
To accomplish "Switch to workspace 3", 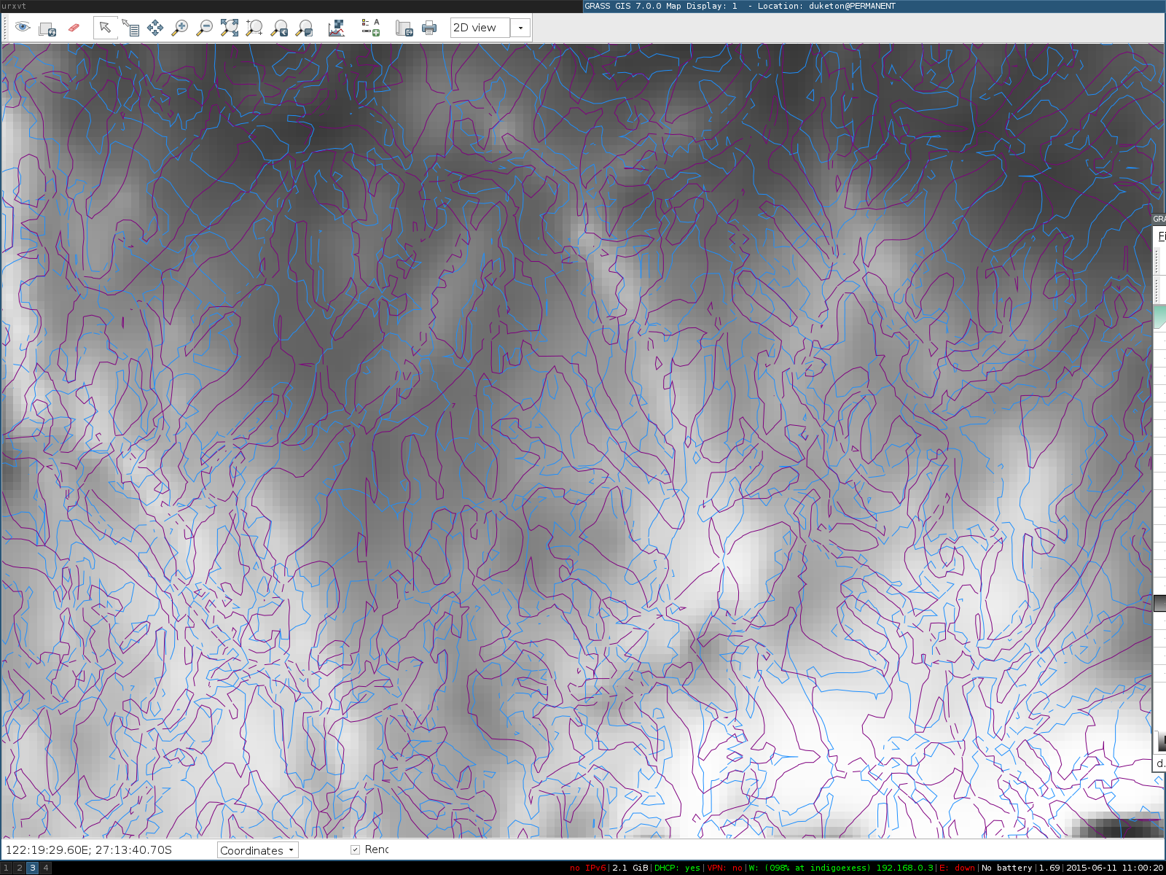I will [33, 868].
